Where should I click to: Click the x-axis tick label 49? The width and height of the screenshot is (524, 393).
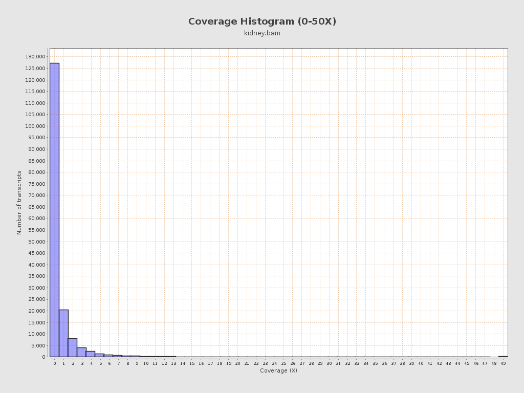click(503, 363)
